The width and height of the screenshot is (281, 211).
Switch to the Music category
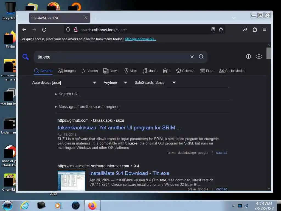tap(150, 71)
